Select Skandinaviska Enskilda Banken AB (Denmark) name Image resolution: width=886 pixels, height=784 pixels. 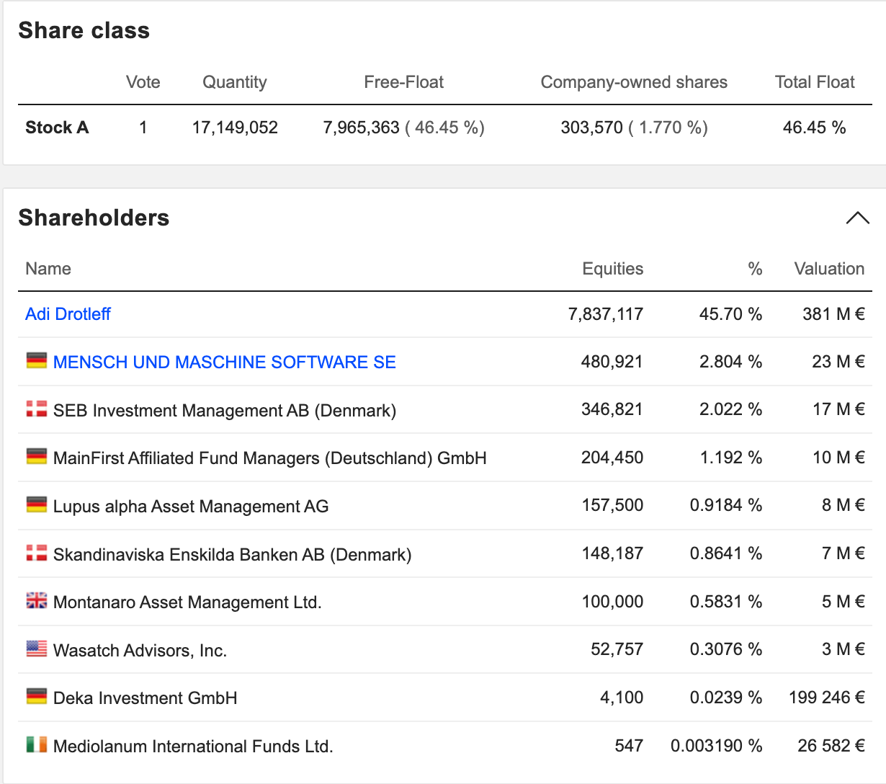[x=233, y=555]
